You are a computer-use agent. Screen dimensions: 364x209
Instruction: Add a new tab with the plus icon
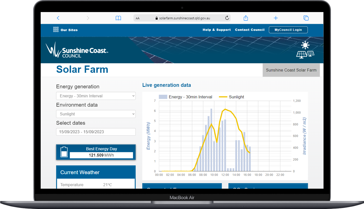[276, 18]
